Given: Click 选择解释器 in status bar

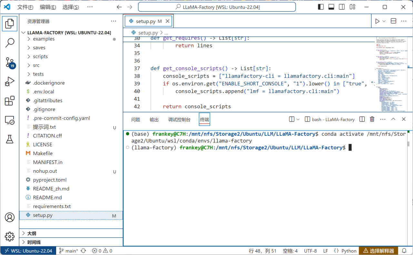Looking at the screenshot, I should (x=378, y=251).
